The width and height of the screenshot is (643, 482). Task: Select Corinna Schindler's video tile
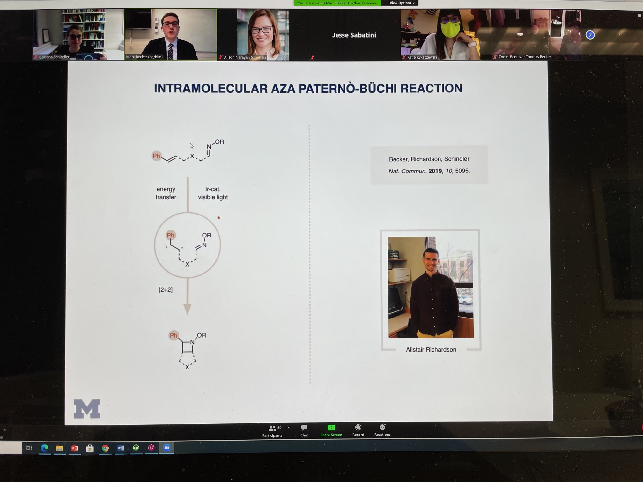point(78,34)
